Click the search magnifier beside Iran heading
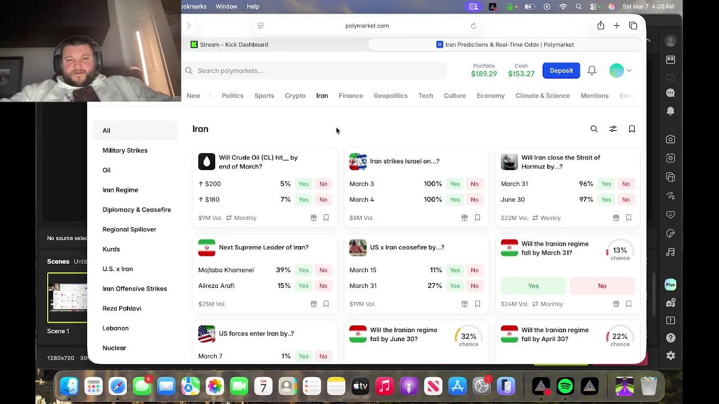Viewport: 719px width, 404px height. click(x=594, y=129)
